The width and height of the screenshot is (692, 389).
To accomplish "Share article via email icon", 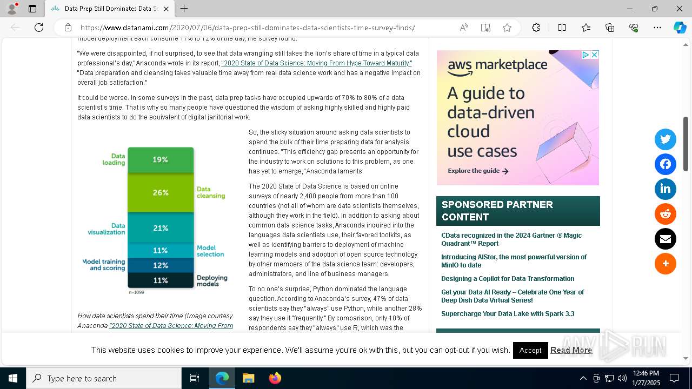I will pyautogui.click(x=665, y=239).
